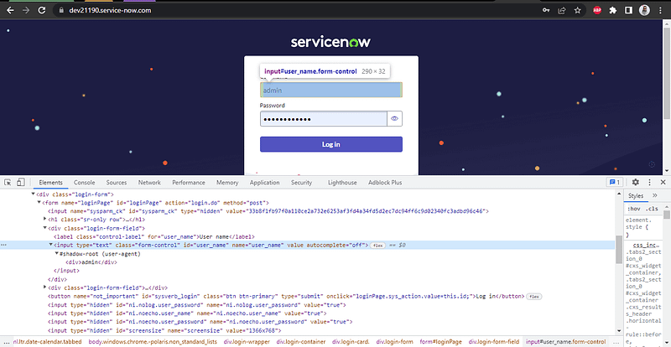Select the screensize hidden input line
671x347 pixels.
pyautogui.click(x=164, y=330)
